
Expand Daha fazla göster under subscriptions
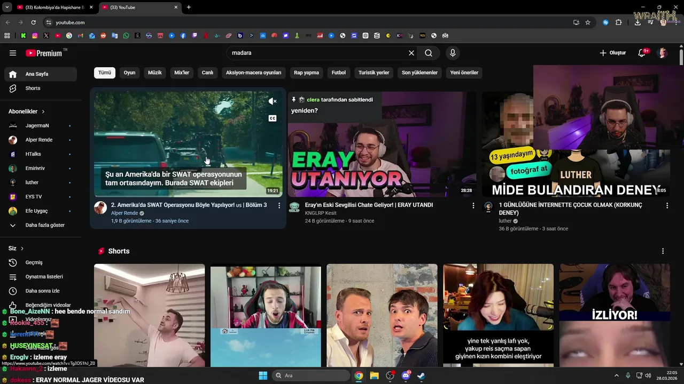pyautogui.click(x=41, y=225)
